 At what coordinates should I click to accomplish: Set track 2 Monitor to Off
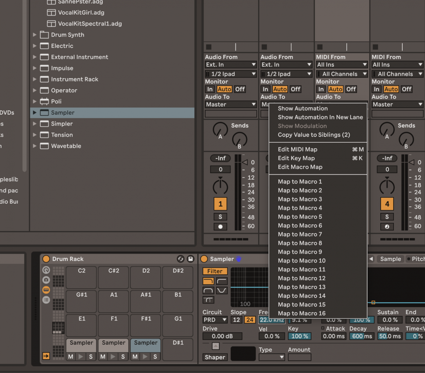click(296, 89)
